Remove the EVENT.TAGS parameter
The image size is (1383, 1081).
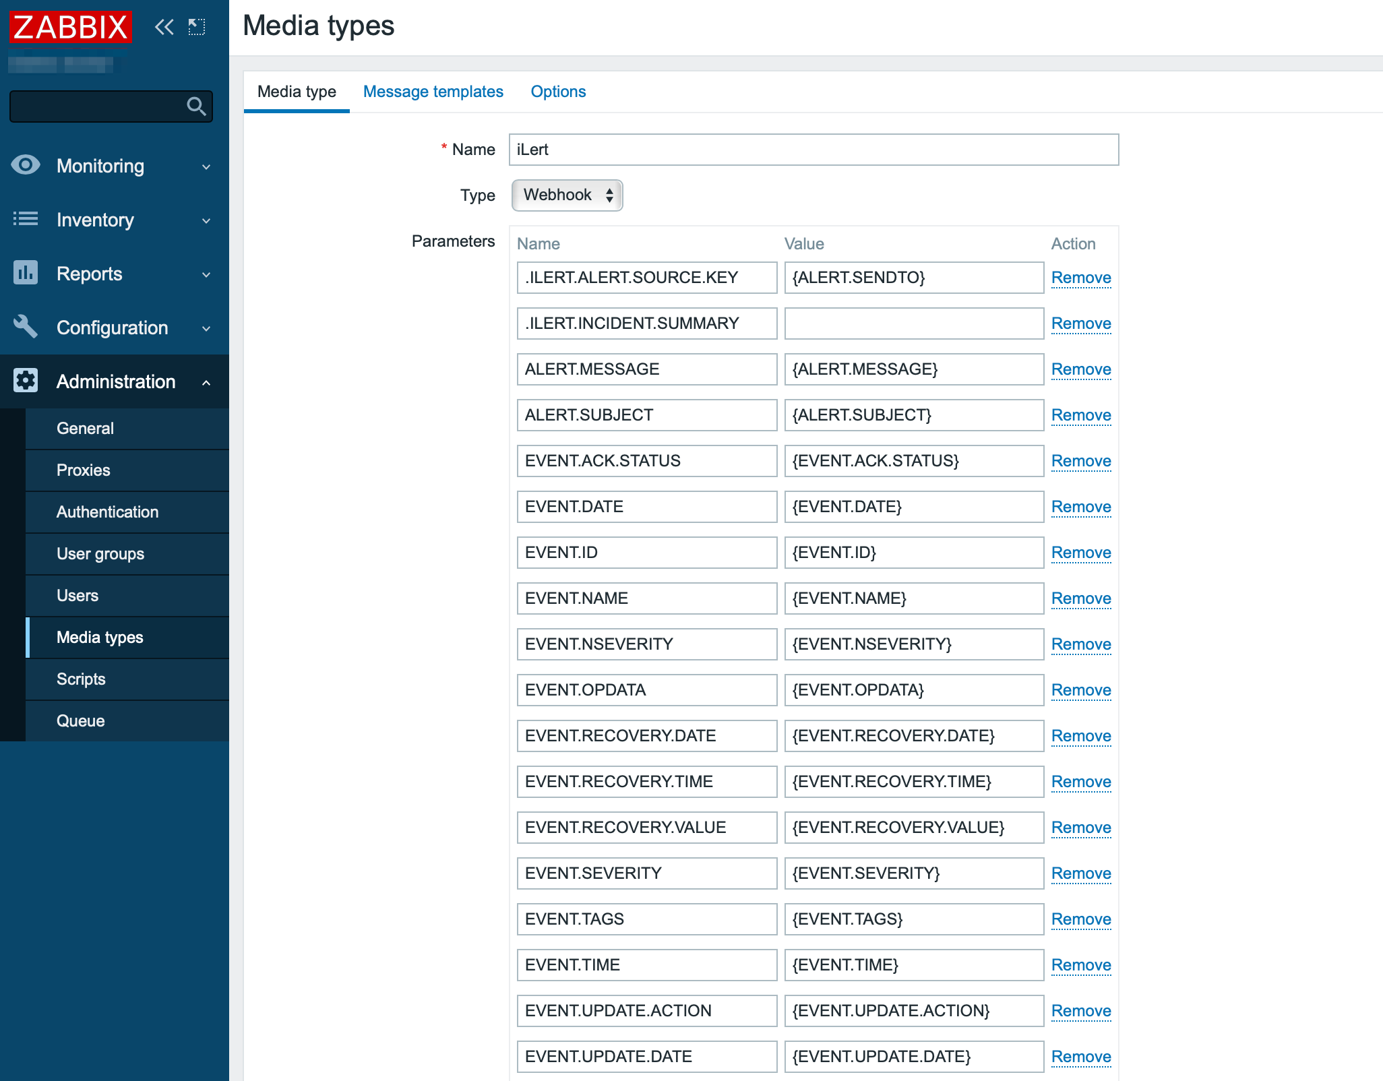point(1080,919)
